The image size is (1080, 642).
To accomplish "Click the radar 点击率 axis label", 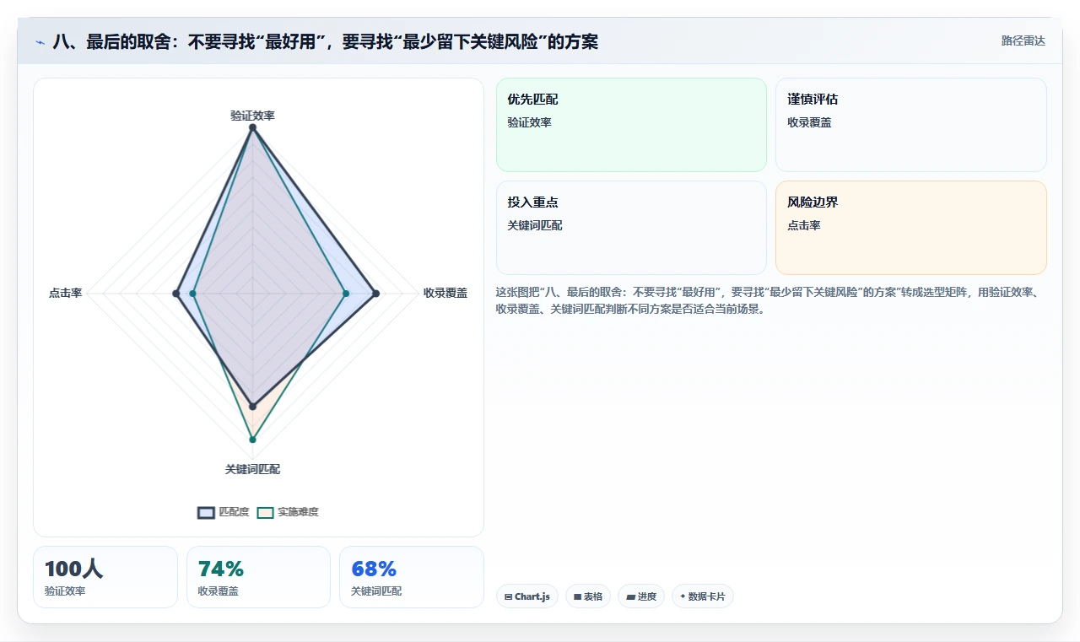I will (x=66, y=293).
